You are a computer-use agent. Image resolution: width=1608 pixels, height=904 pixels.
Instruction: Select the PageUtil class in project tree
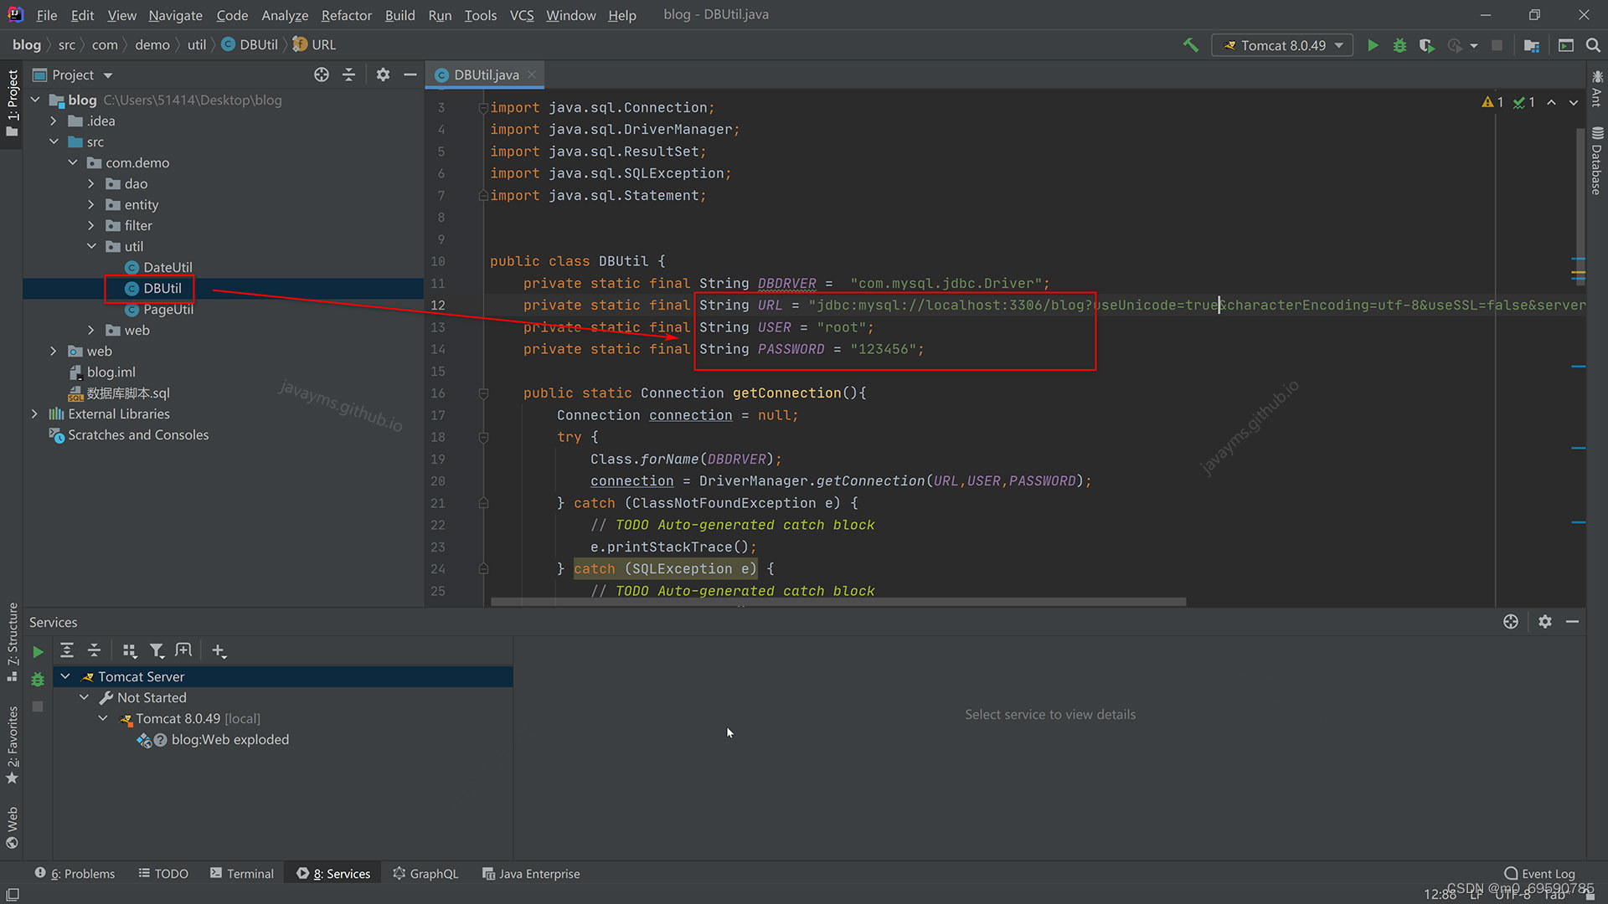point(167,309)
